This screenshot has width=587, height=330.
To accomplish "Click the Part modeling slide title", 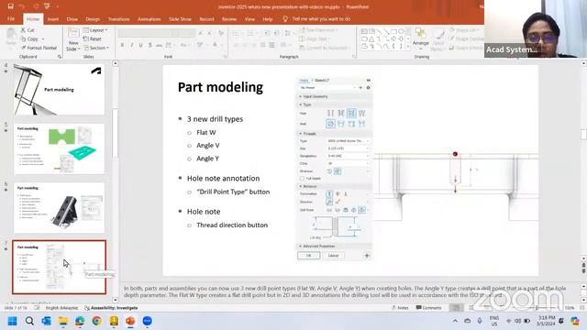I will pyautogui.click(x=220, y=87).
